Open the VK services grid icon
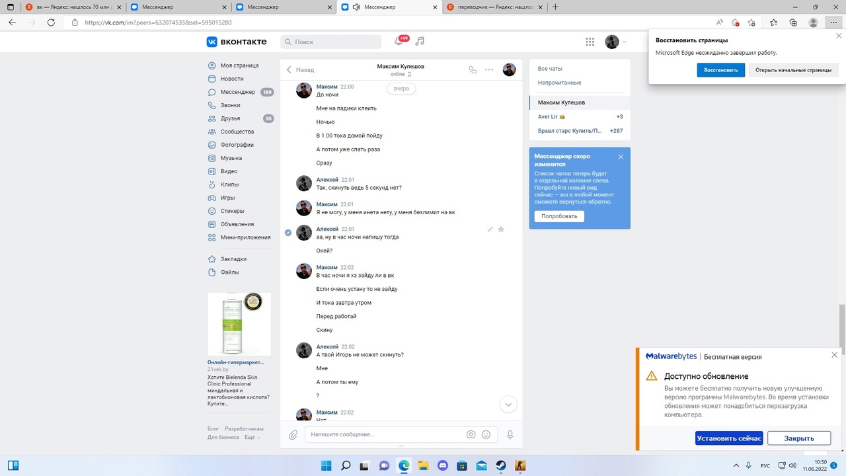This screenshot has height=476, width=846. (x=590, y=42)
